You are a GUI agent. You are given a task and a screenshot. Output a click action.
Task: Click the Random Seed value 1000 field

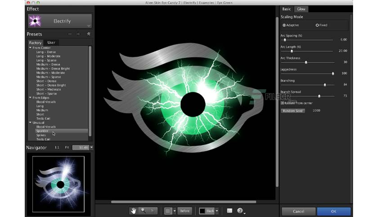point(316,110)
